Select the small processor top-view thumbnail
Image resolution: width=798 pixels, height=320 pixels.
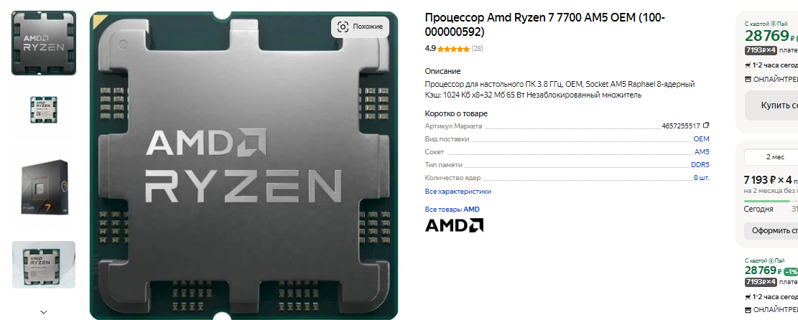pos(44,109)
